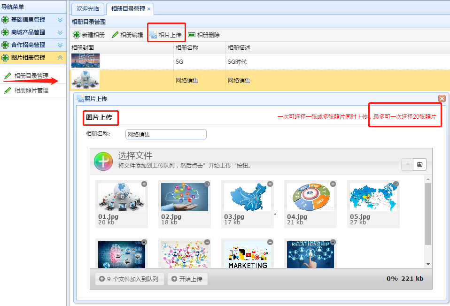
Task: Switch to the 欢迎光临 tab
Action: click(88, 9)
